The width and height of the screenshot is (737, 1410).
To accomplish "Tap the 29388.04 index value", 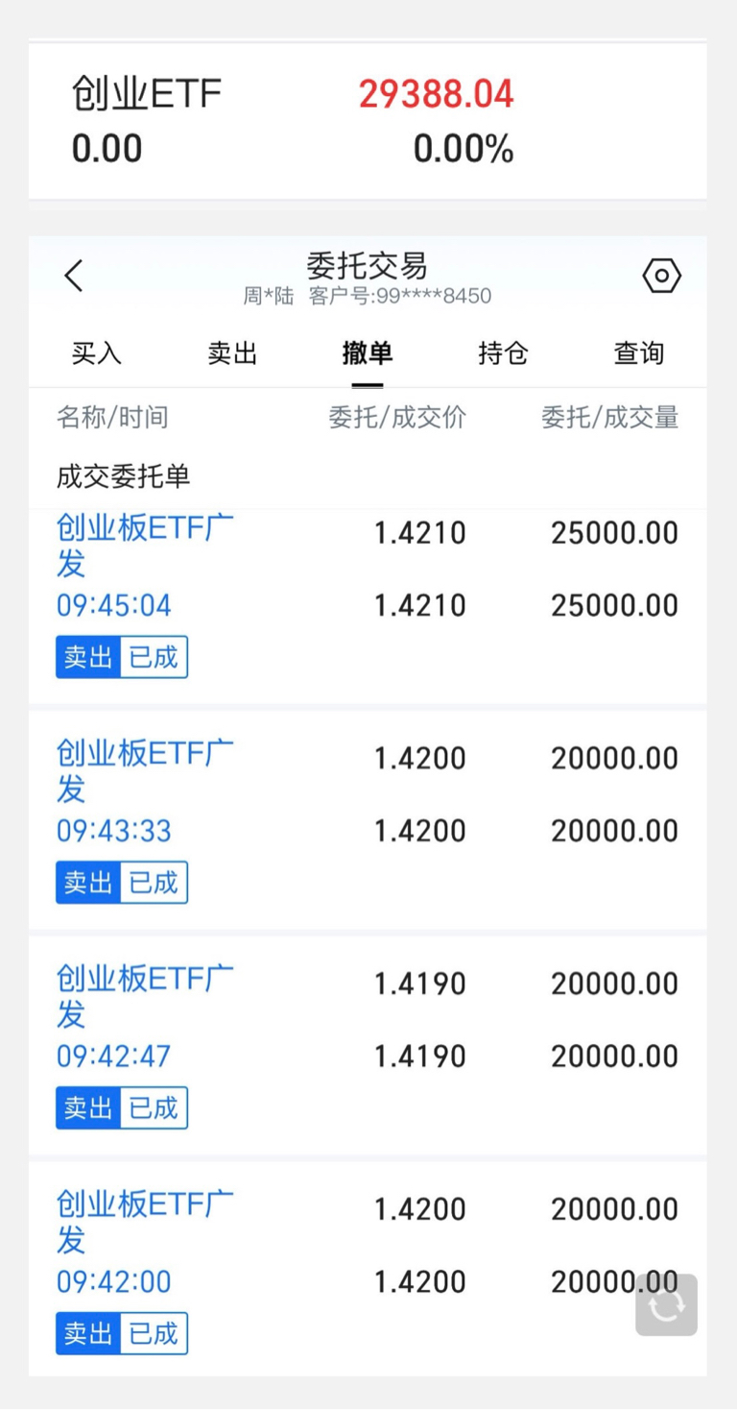I will pyautogui.click(x=437, y=94).
